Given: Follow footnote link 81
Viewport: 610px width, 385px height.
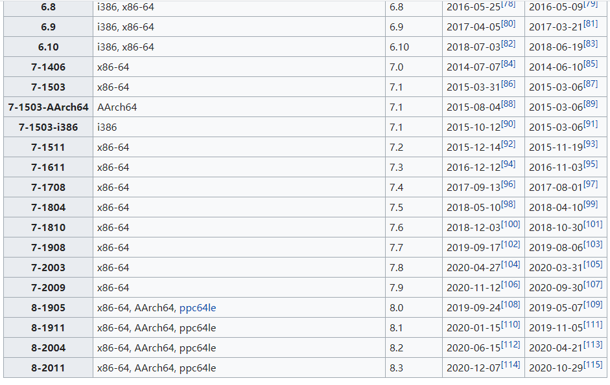Looking at the screenshot, I should [x=591, y=24].
